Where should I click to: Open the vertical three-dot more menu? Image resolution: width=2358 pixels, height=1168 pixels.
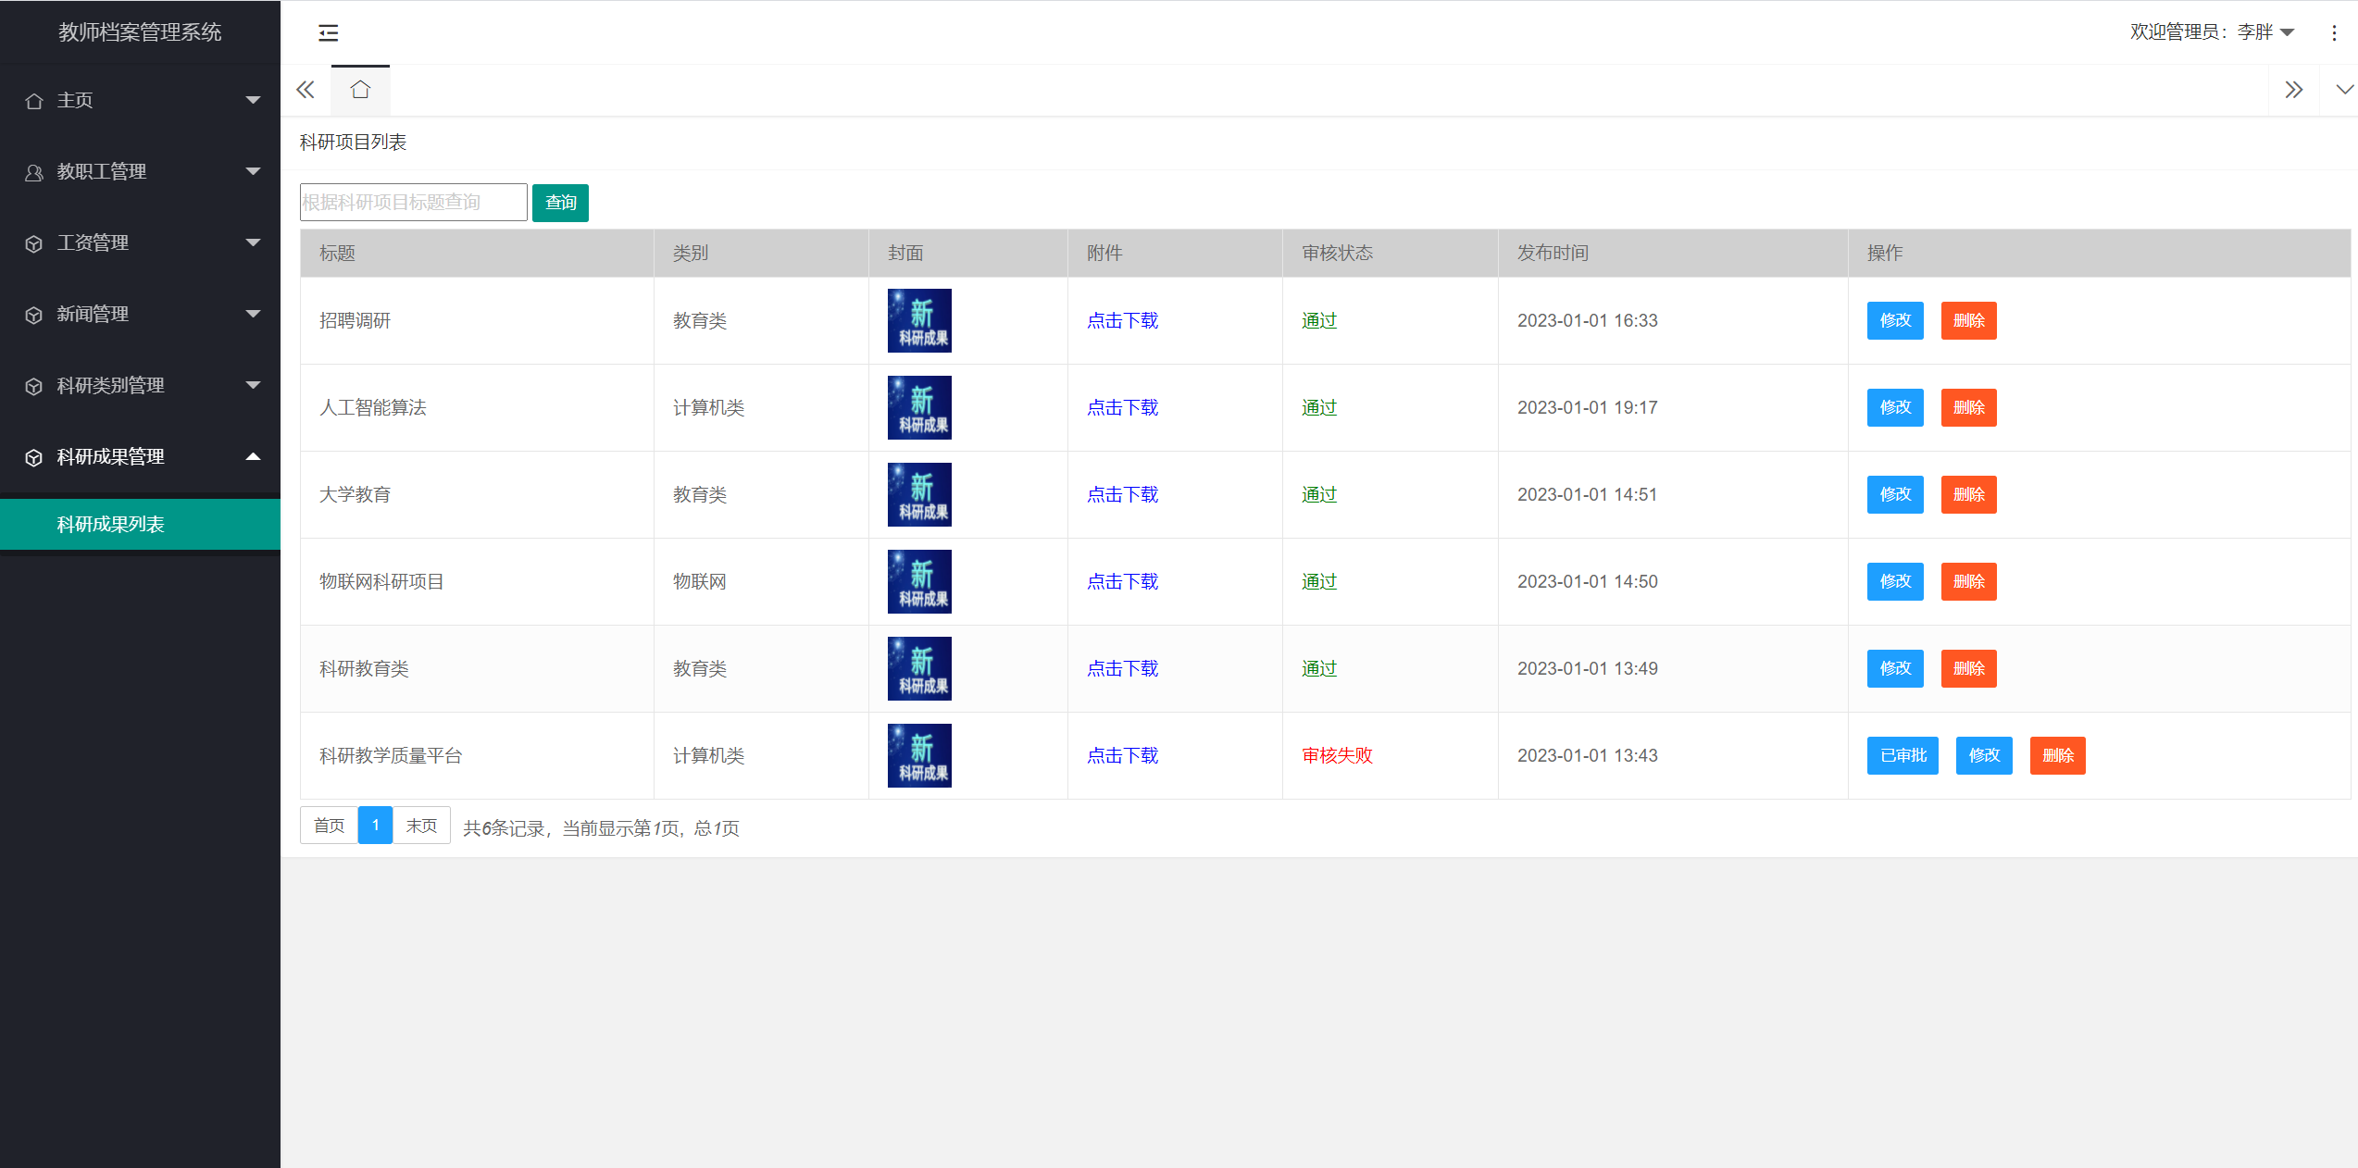point(2334,33)
